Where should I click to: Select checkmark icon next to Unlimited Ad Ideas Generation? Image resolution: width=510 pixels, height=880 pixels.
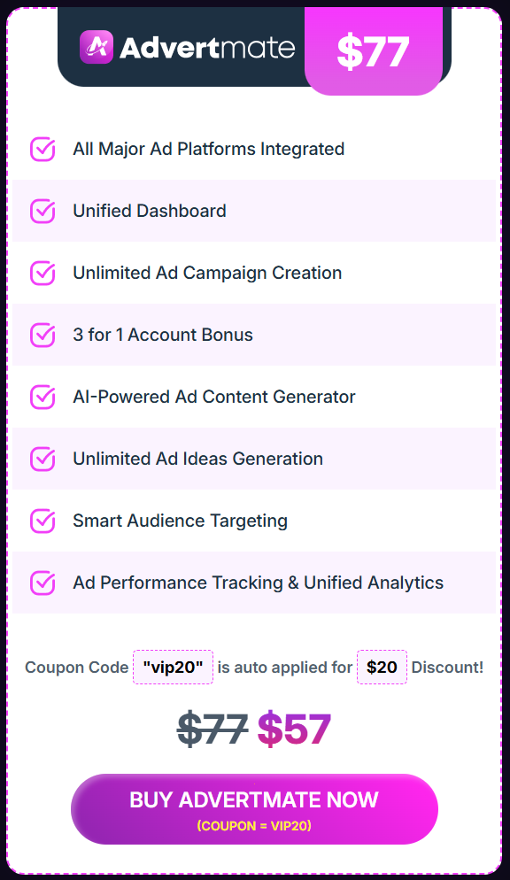[42, 459]
